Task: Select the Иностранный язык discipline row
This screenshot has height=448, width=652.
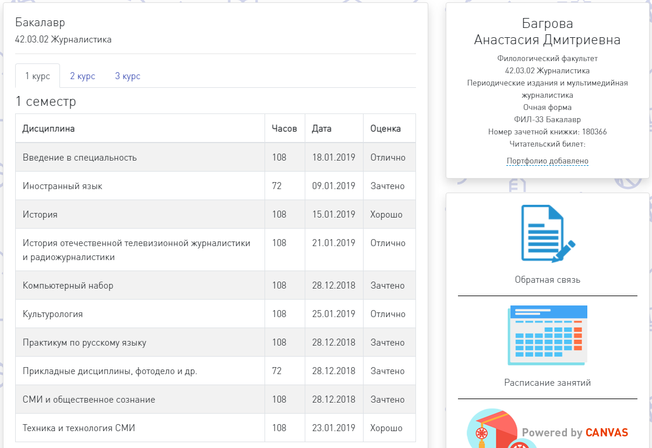Action: [x=62, y=186]
